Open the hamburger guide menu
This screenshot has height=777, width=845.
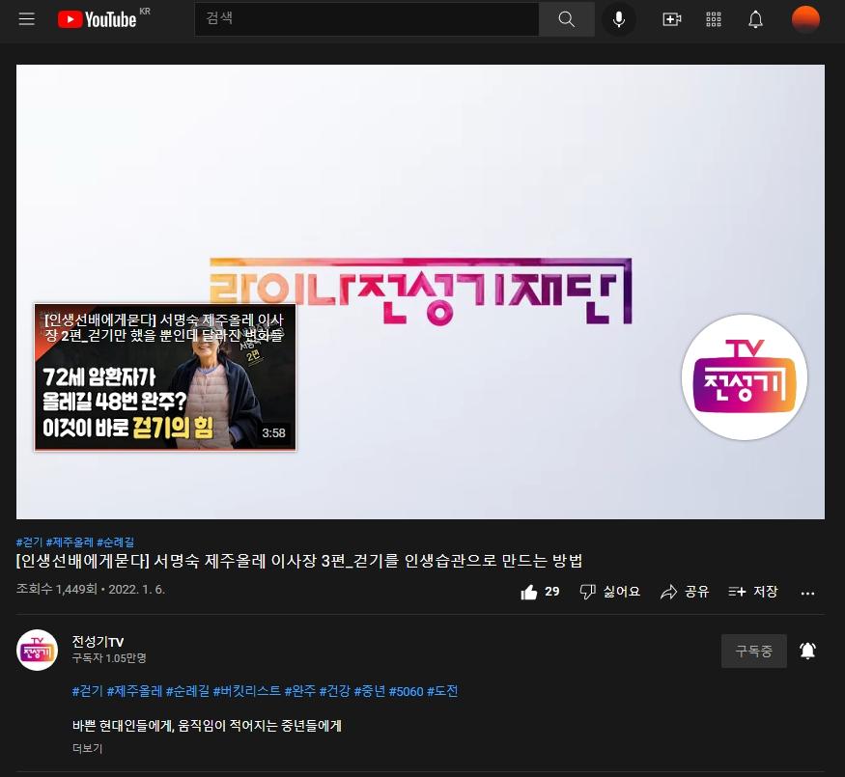point(26,19)
